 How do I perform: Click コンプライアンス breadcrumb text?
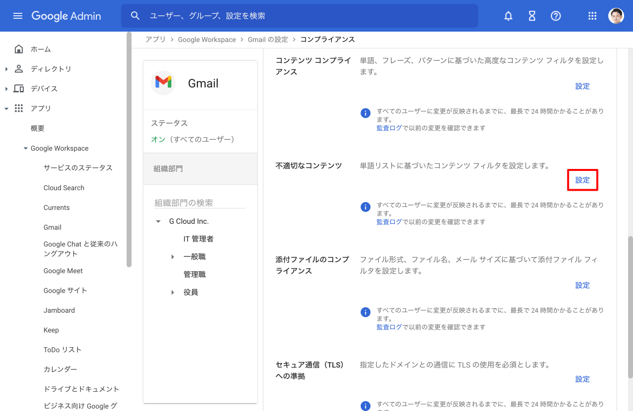click(x=327, y=40)
